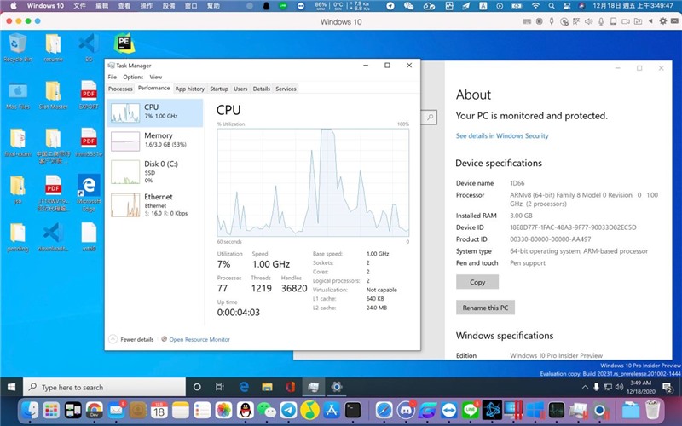Screen dimensions: 682x426
Task: Open the Office icon in Windows taskbar
Action: (x=290, y=387)
